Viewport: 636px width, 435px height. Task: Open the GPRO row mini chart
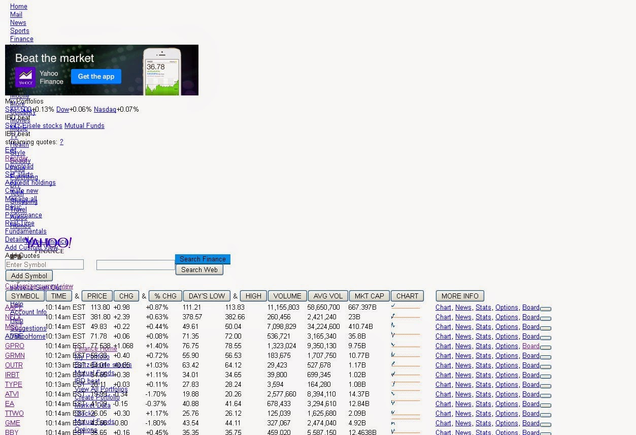click(406, 346)
